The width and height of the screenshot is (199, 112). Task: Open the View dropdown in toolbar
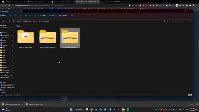coord(53,16)
